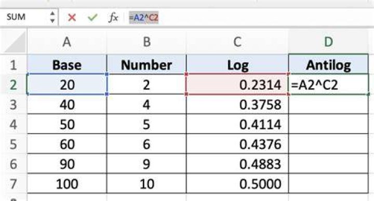Select row 7 header

[x=14, y=183]
